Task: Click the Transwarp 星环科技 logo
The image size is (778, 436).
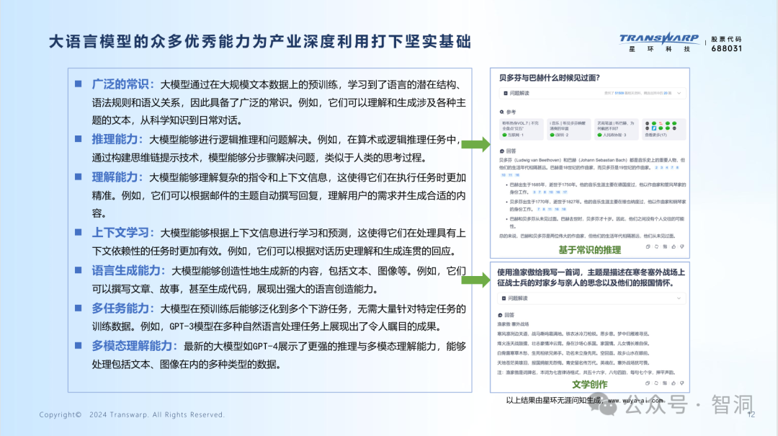Action: tap(659, 43)
